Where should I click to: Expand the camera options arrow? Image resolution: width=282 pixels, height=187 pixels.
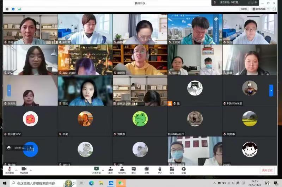[x=31, y=170]
